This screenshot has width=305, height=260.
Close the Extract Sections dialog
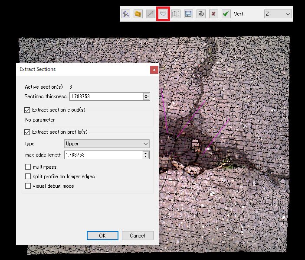coord(154,69)
